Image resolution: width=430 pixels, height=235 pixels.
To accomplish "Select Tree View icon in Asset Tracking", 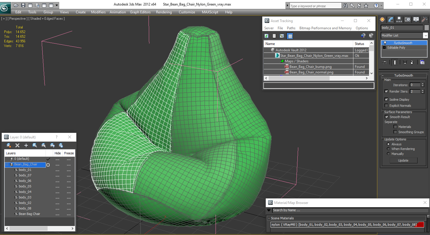I will pyautogui.click(x=282, y=36).
